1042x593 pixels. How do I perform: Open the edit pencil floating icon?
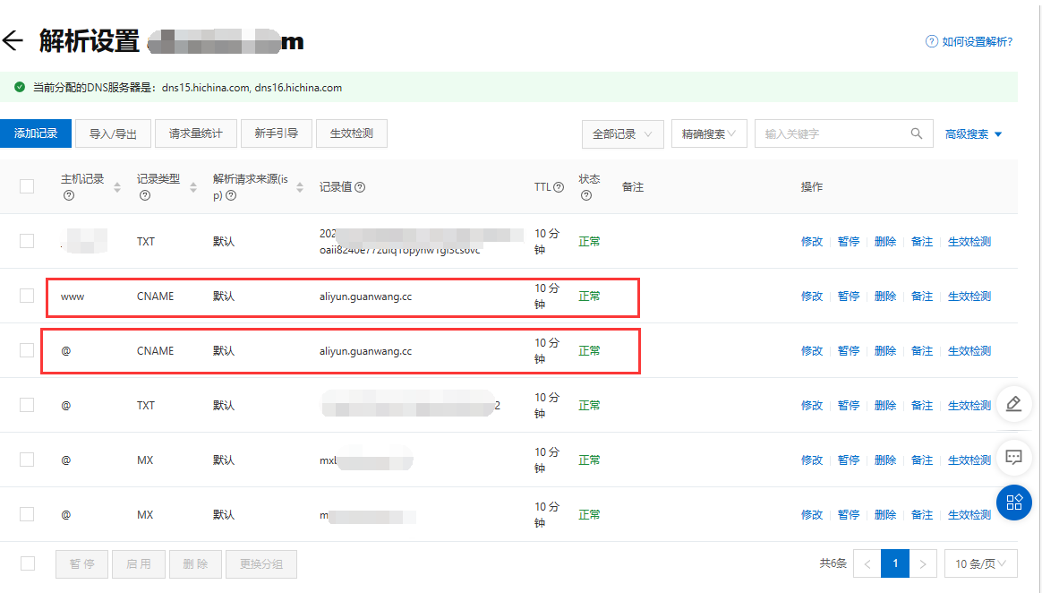pyautogui.click(x=1013, y=403)
